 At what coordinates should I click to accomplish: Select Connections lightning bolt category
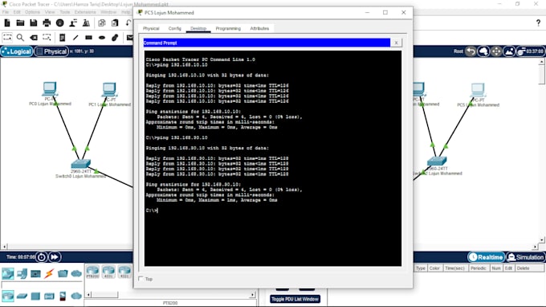click(x=49, y=273)
